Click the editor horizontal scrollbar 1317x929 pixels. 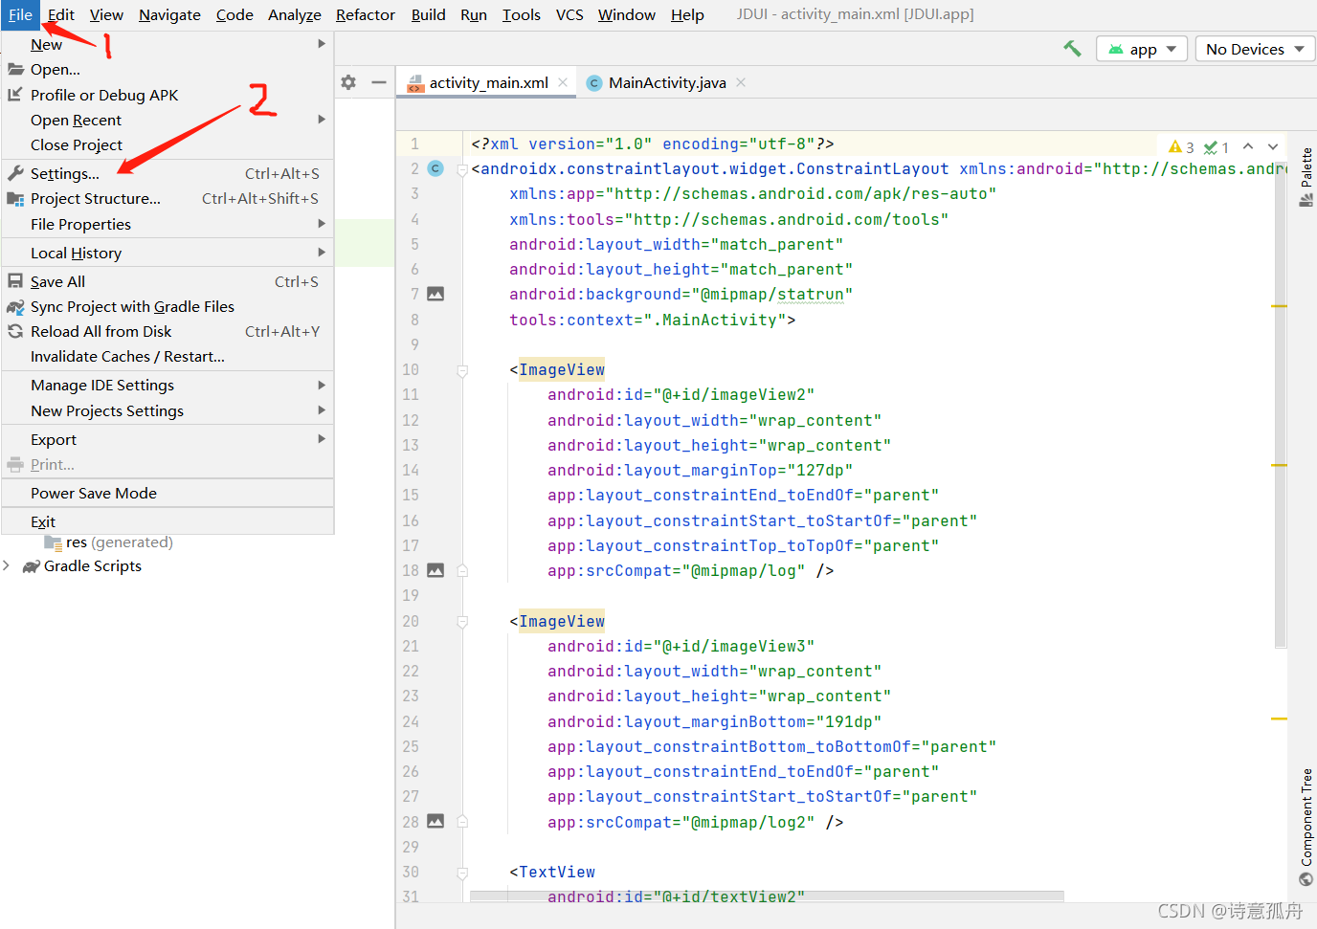click(x=767, y=896)
